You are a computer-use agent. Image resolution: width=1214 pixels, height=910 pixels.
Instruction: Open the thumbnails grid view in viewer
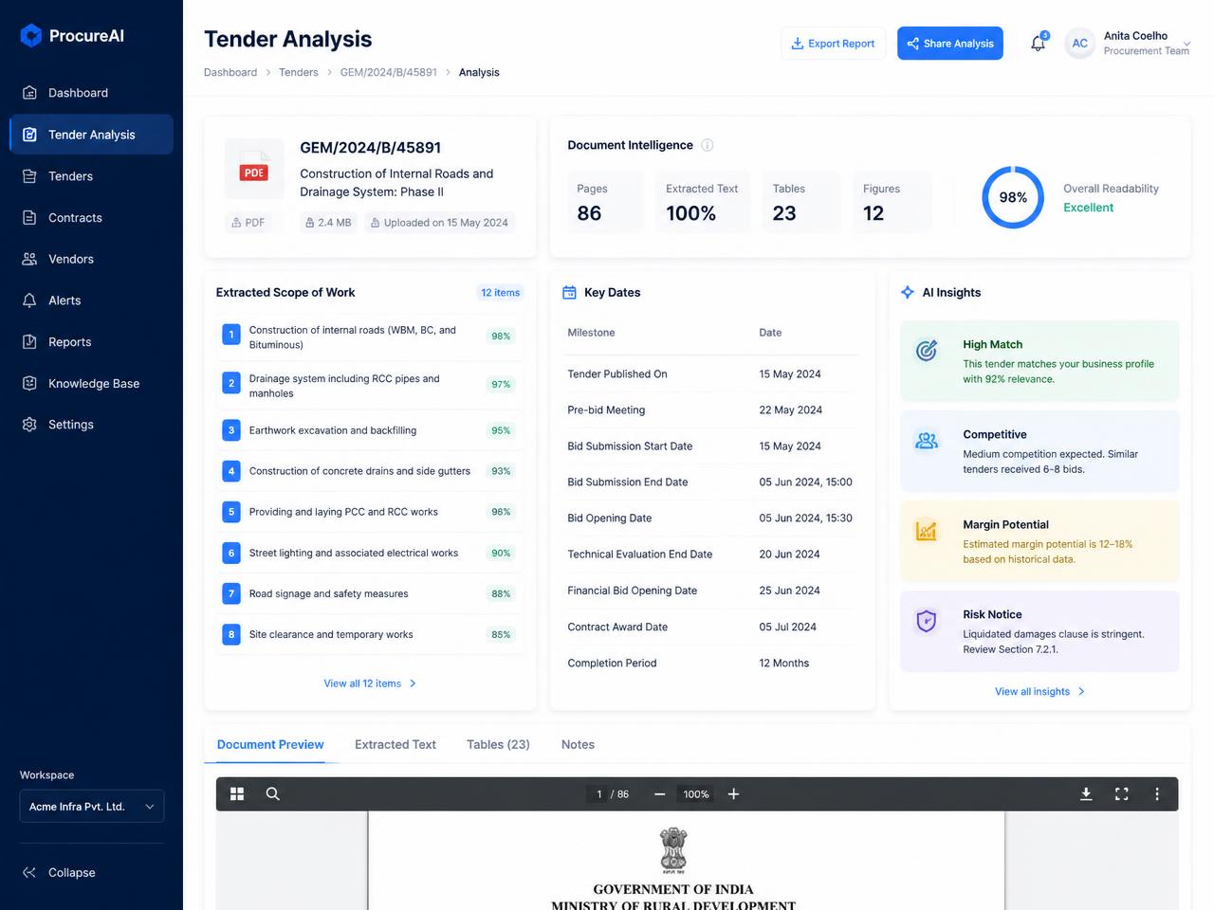[x=237, y=794]
